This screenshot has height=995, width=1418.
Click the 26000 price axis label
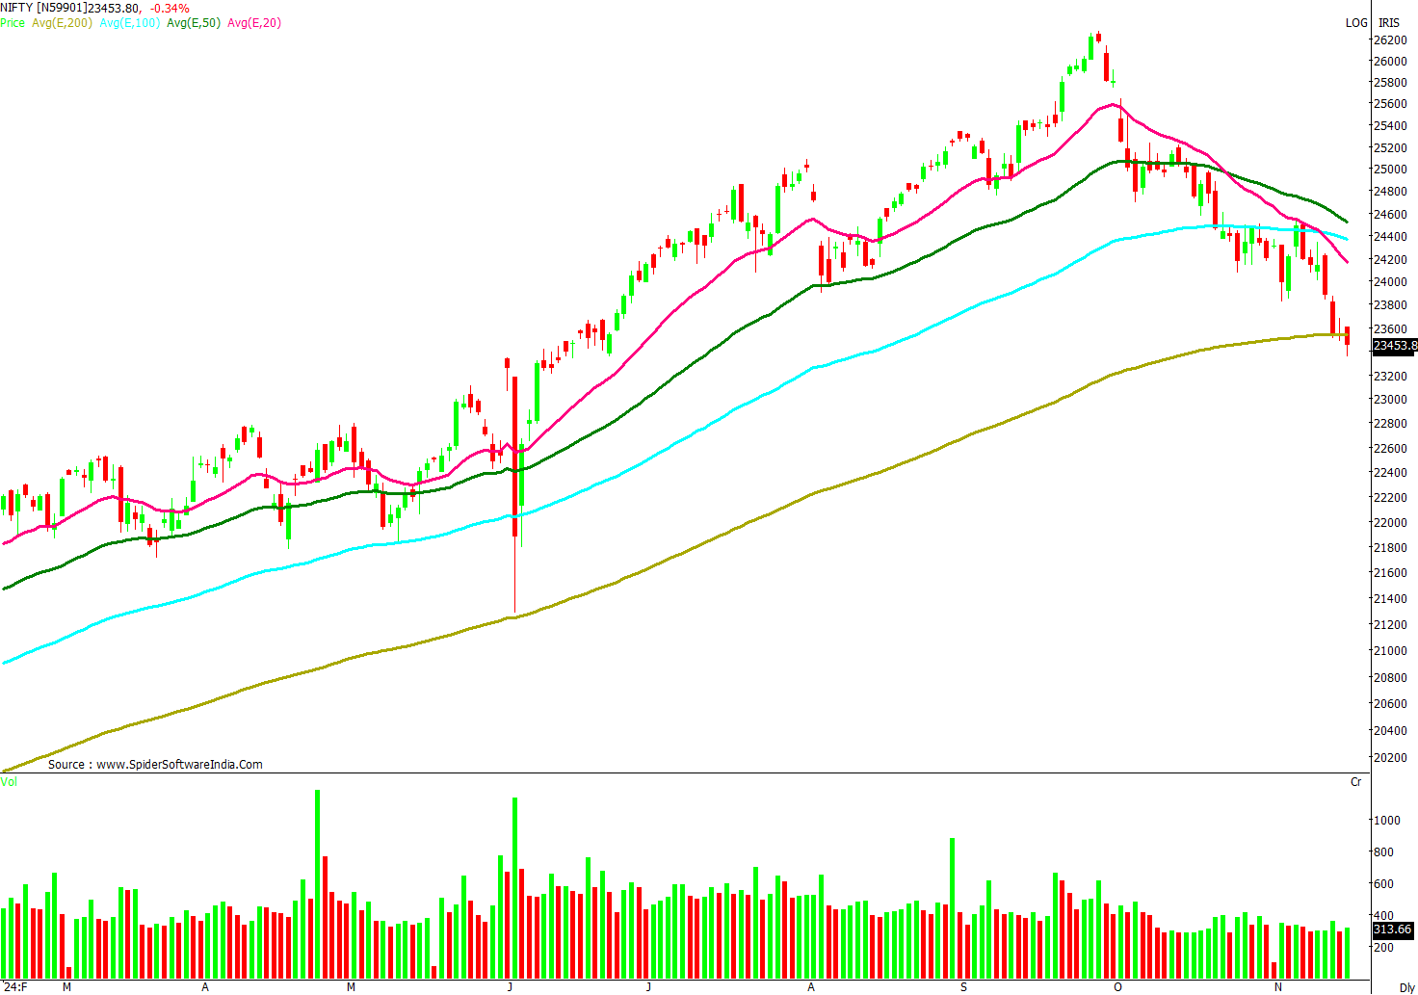1389,61
